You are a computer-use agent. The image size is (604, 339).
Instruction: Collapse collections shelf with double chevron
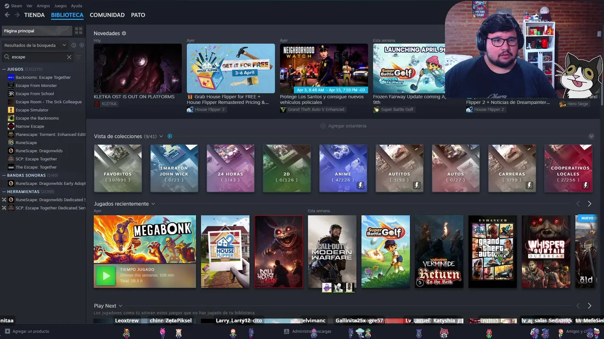tap(591, 136)
